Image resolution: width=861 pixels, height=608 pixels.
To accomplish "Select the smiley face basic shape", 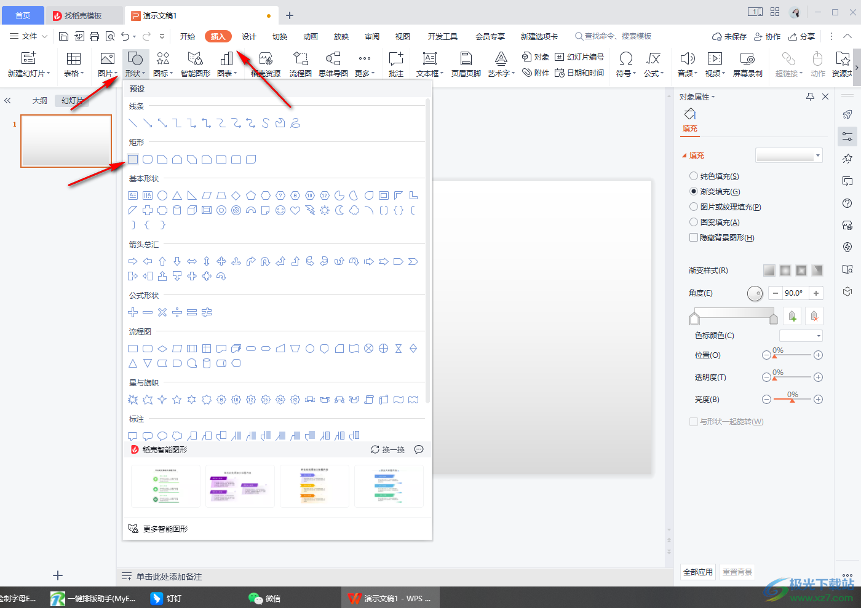I will (x=280, y=210).
